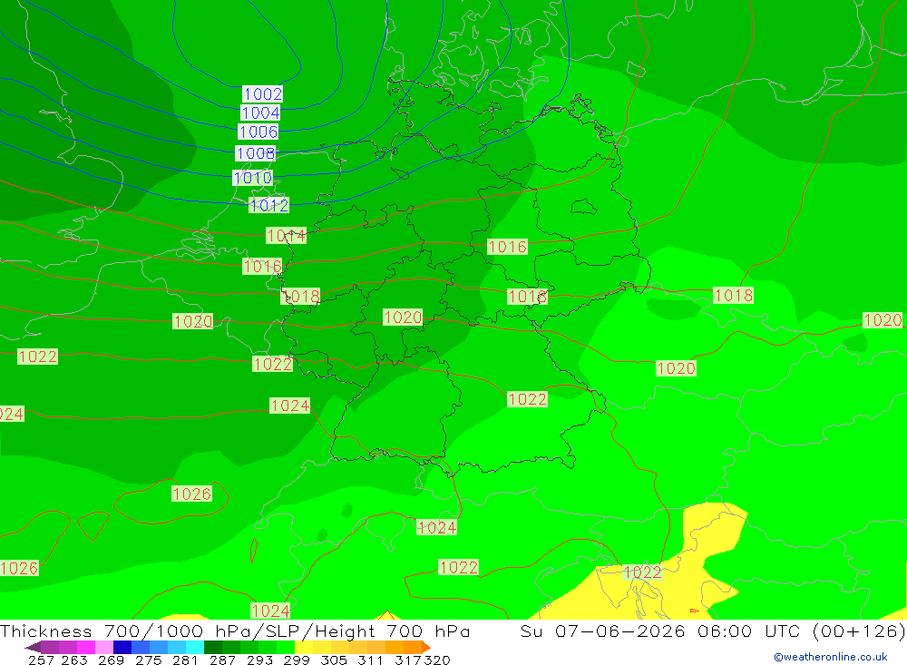Click the blue 1010 isobar label

point(252,177)
